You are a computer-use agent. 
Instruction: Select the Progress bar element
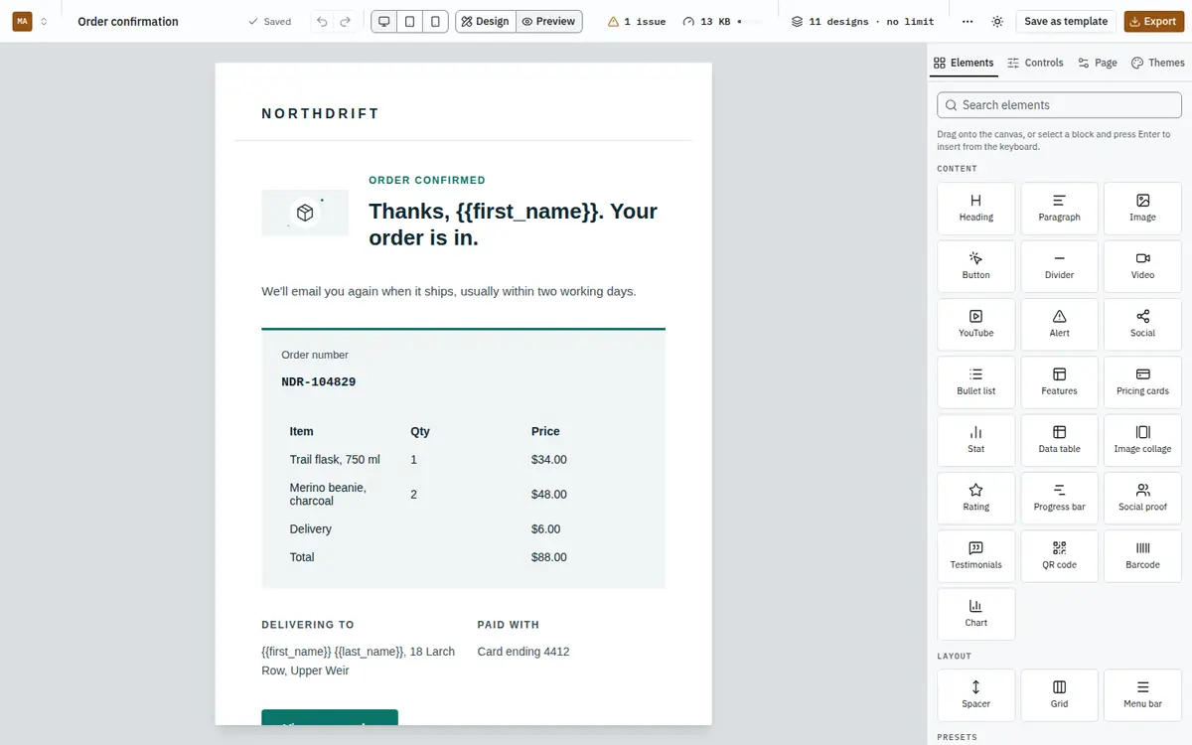[x=1059, y=498]
